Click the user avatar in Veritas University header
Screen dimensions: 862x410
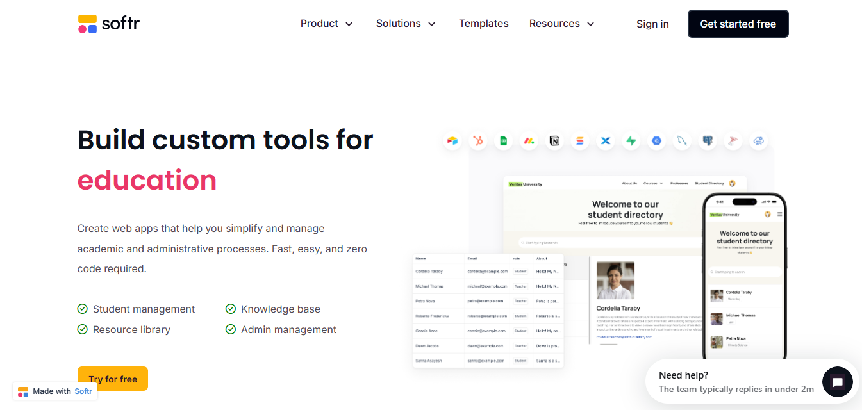733,183
